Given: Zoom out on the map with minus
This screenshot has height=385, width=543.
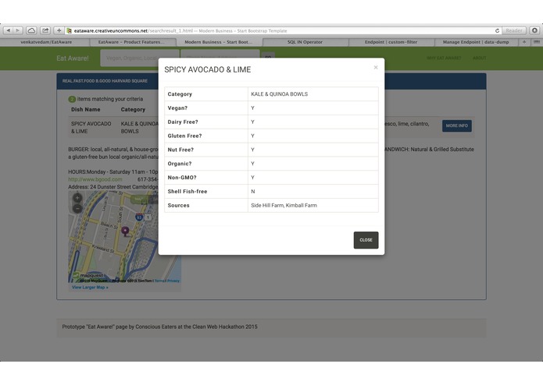Looking at the screenshot, I should click(x=77, y=209).
